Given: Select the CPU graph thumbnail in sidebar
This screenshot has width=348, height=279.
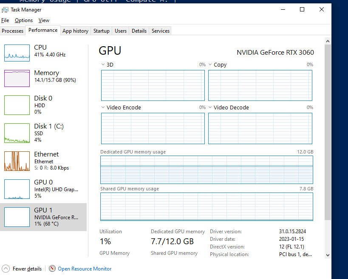Looking at the screenshot, I should click(17, 53).
